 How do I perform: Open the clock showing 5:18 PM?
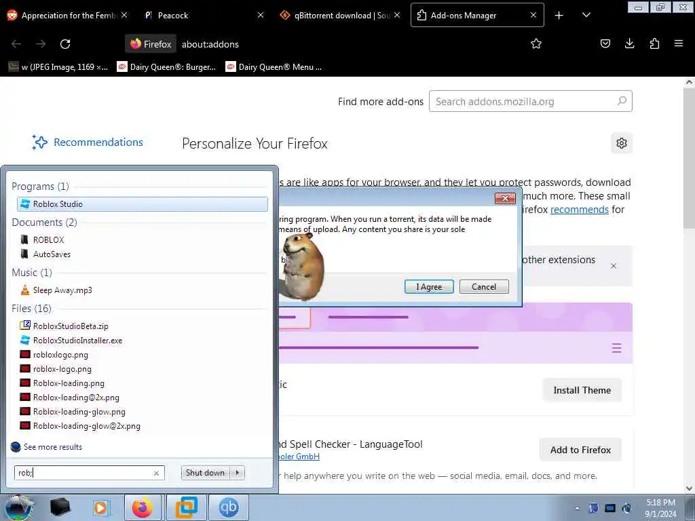[x=660, y=508]
